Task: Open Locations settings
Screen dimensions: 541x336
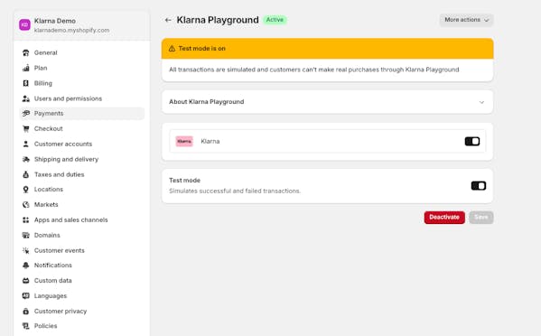Action: point(82,190)
